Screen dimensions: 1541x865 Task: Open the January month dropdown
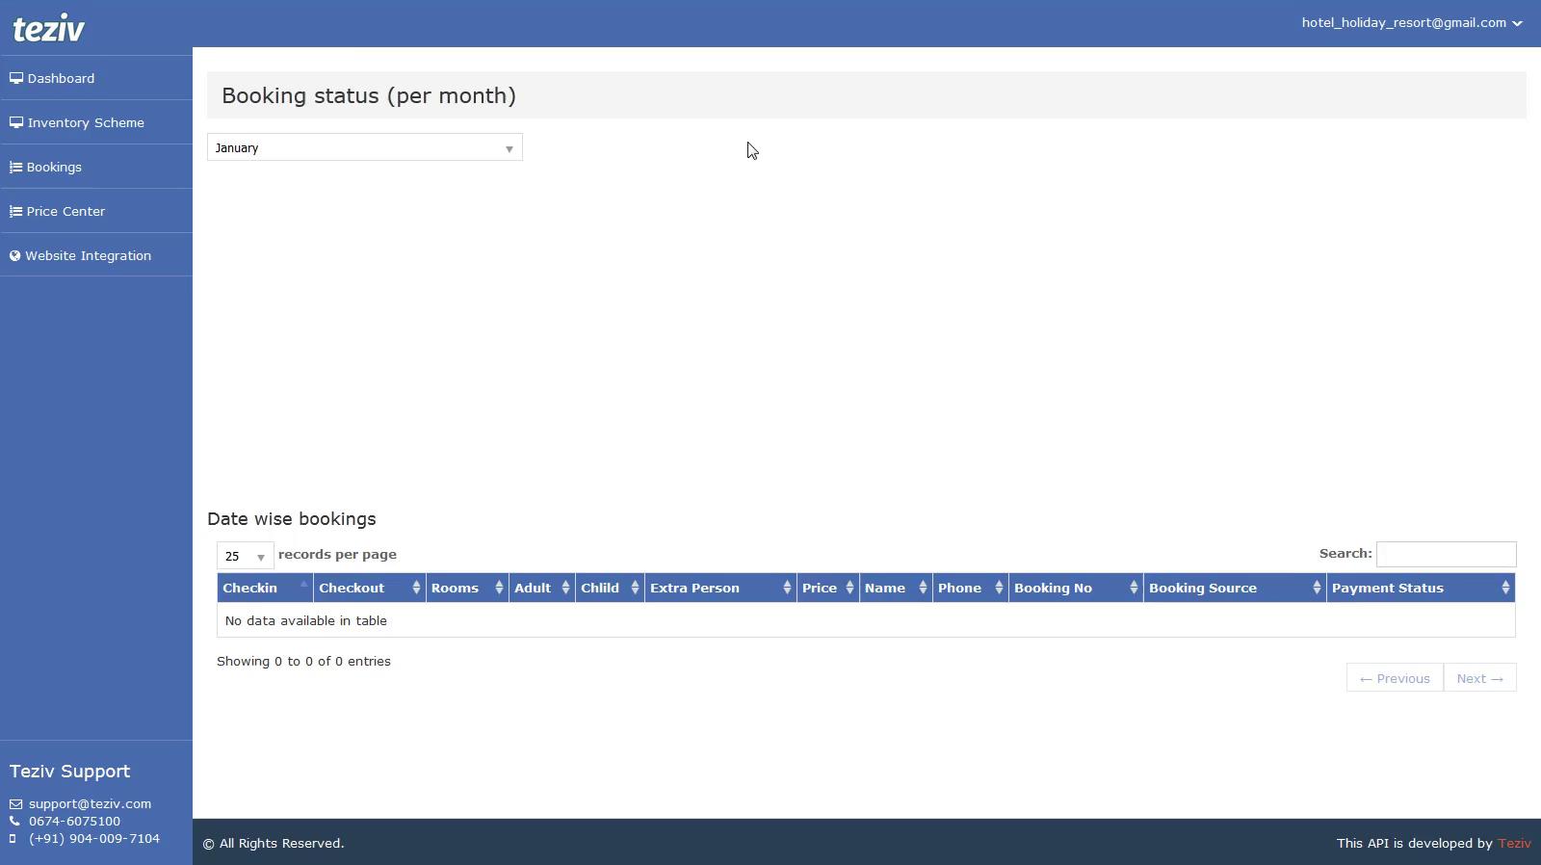(x=365, y=147)
